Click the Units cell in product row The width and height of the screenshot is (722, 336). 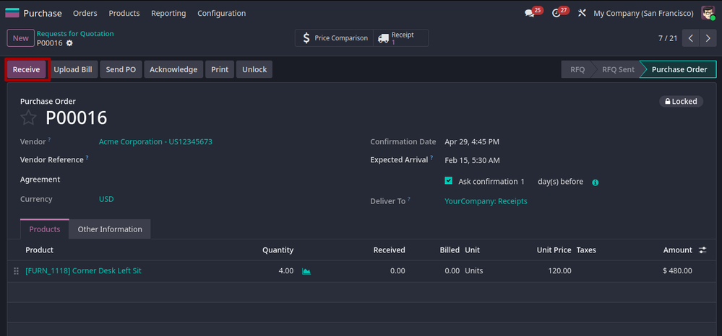coord(474,271)
